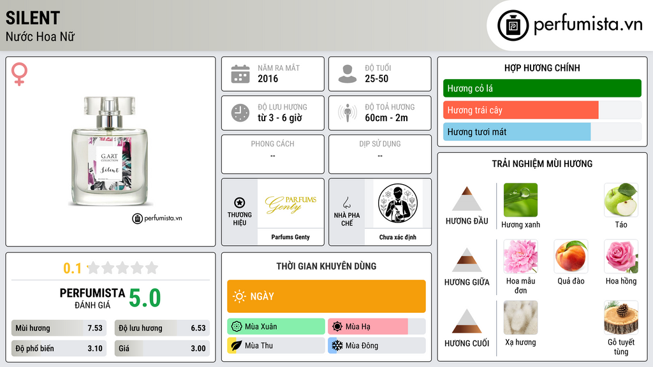The height and width of the screenshot is (367, 653).
Task: Click the snowflake icon for Mùa Đông
Action: click(x=337, y=345)
